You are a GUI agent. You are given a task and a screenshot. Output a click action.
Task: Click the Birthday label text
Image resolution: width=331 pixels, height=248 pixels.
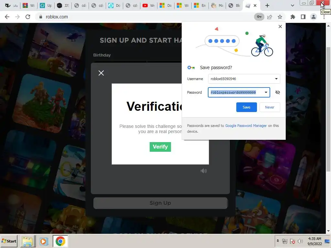[x=102, y=55]
